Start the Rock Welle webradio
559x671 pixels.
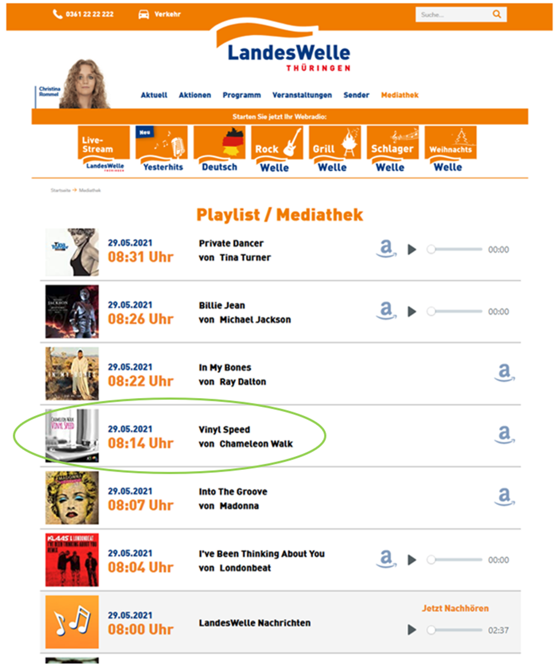pos(277,150)
